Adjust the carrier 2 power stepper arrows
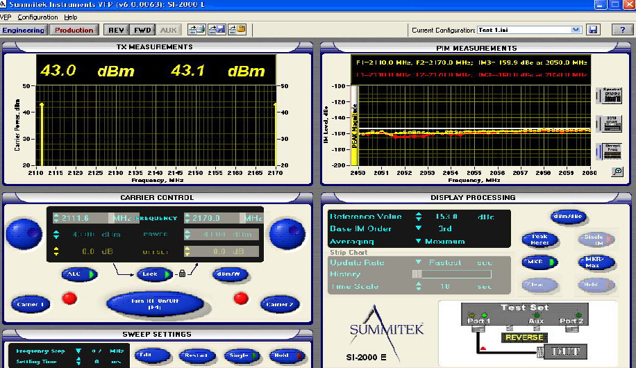Viewport: 636px width, 368px height. [x=187, y=235]
